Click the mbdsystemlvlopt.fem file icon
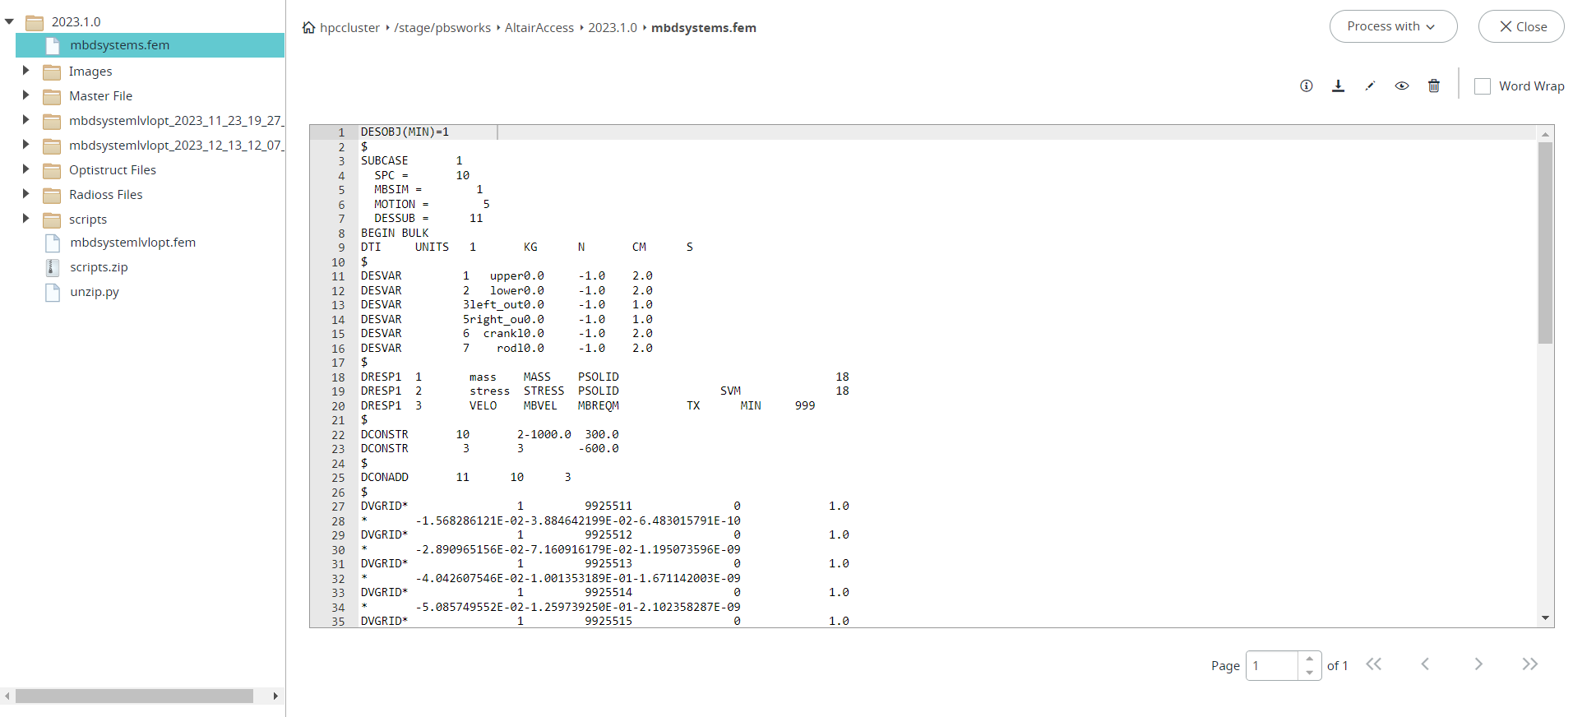This screenshot has width=1573, height=717. 53,243
